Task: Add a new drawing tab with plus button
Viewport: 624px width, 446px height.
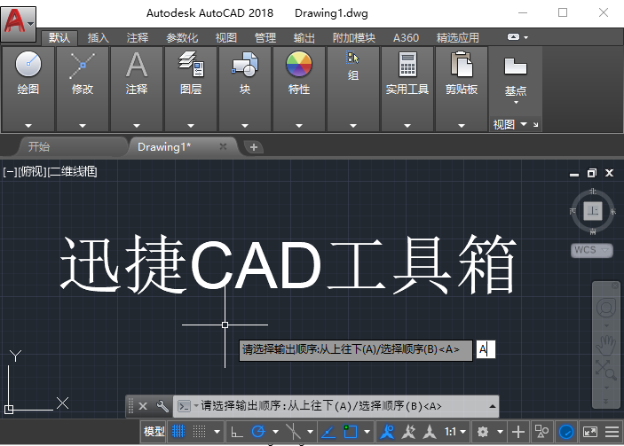Action: click(x=254, y=147)
